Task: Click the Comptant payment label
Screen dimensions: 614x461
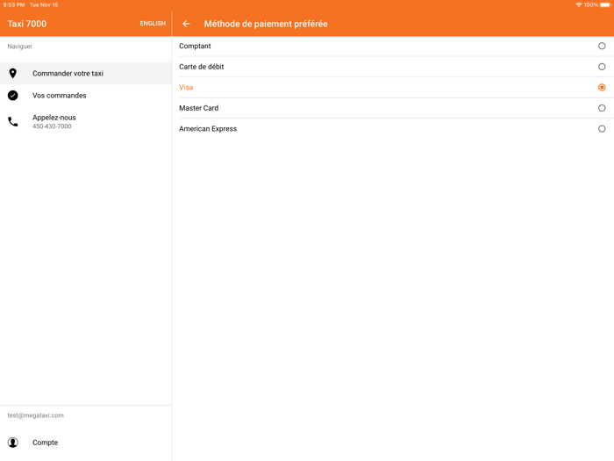Action: click(x=195, y=46)
